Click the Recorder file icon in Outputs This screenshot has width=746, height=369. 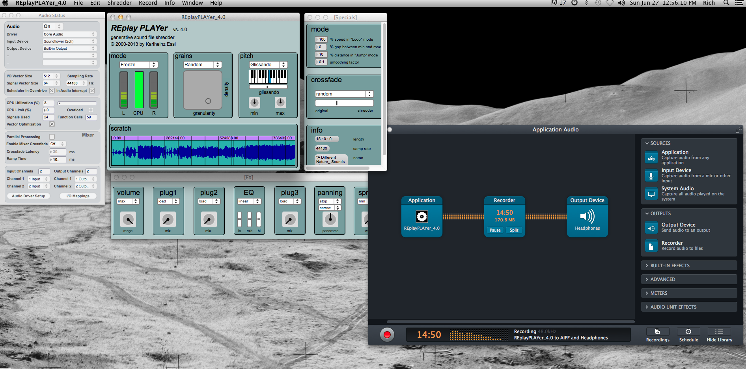tap(651, 245)
